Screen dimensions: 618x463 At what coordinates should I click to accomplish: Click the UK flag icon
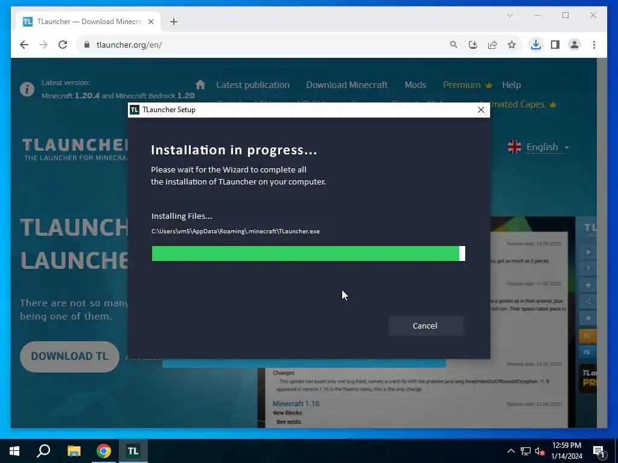(x=514, y=147)
